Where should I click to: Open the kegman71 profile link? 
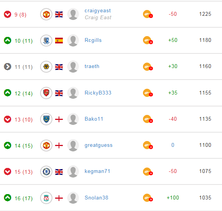97,171
